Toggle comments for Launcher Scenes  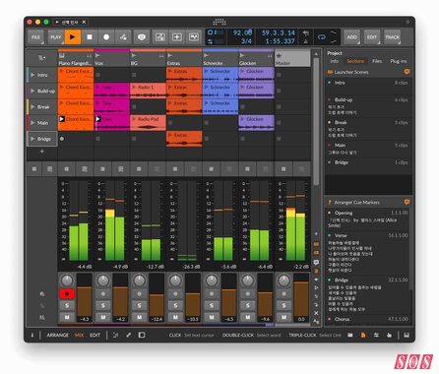(x=407, y=72)
